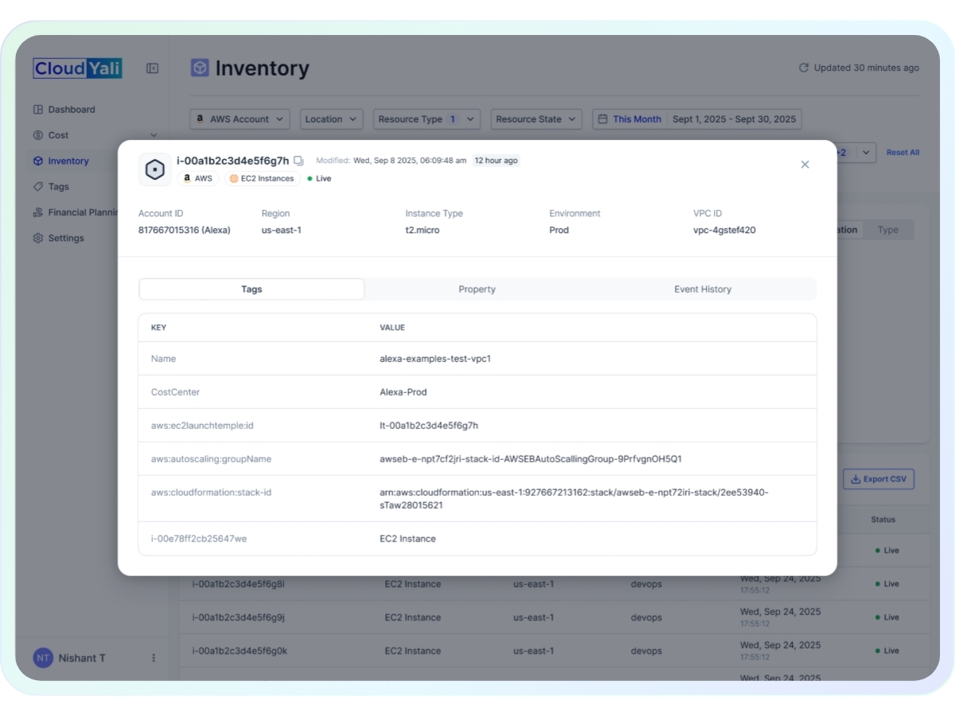Switch to the Tags tab

tap(251, 290)
